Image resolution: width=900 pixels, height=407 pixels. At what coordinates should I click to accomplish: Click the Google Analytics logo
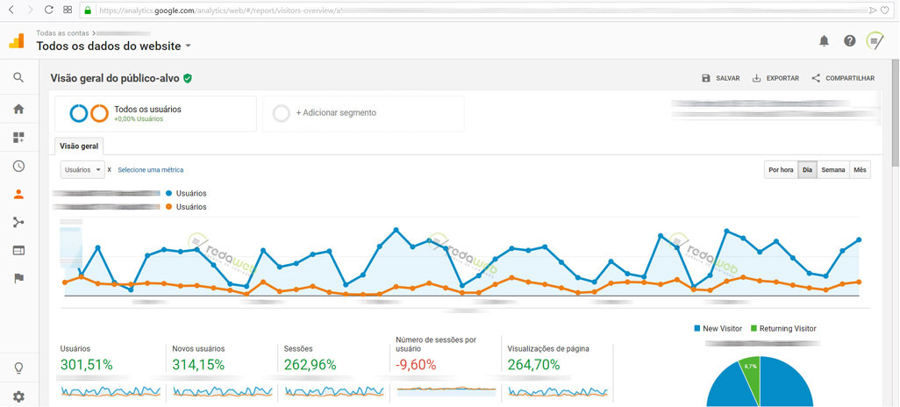tap(17, 40)
